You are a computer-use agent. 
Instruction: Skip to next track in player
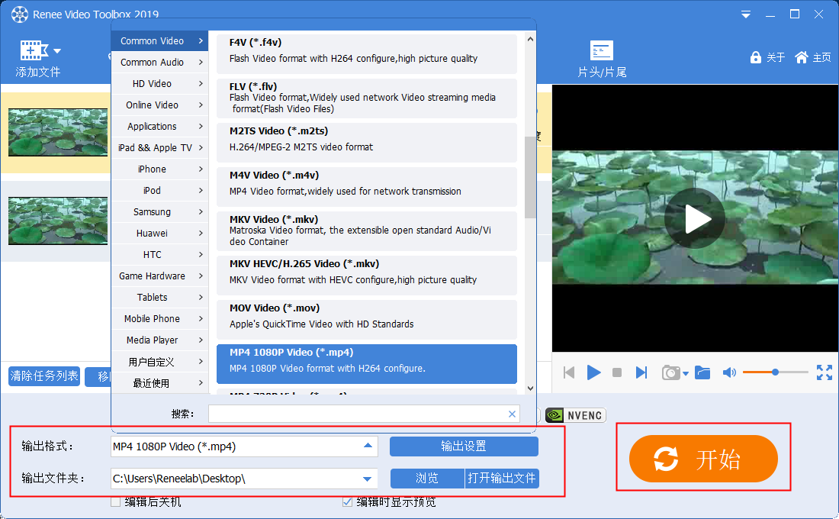point(641,372)
